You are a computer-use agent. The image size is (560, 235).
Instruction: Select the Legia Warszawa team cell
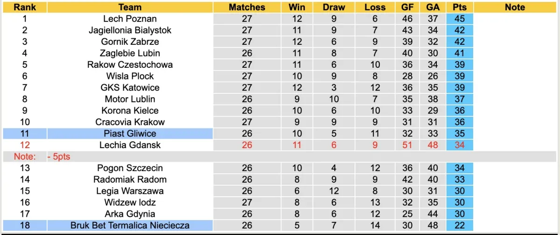tap(130, 191)
